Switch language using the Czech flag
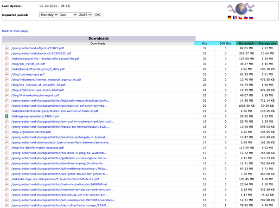Screen dimensions: 280x208 click(x=240, y=18)
